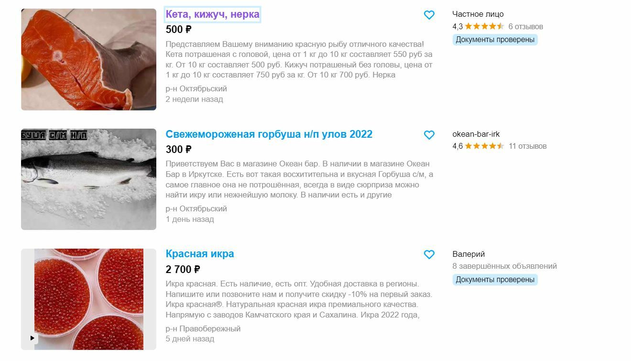This screenshot has height=361, width=631.
Task: Open the Красная икра listing title
Action: (200, 254)
